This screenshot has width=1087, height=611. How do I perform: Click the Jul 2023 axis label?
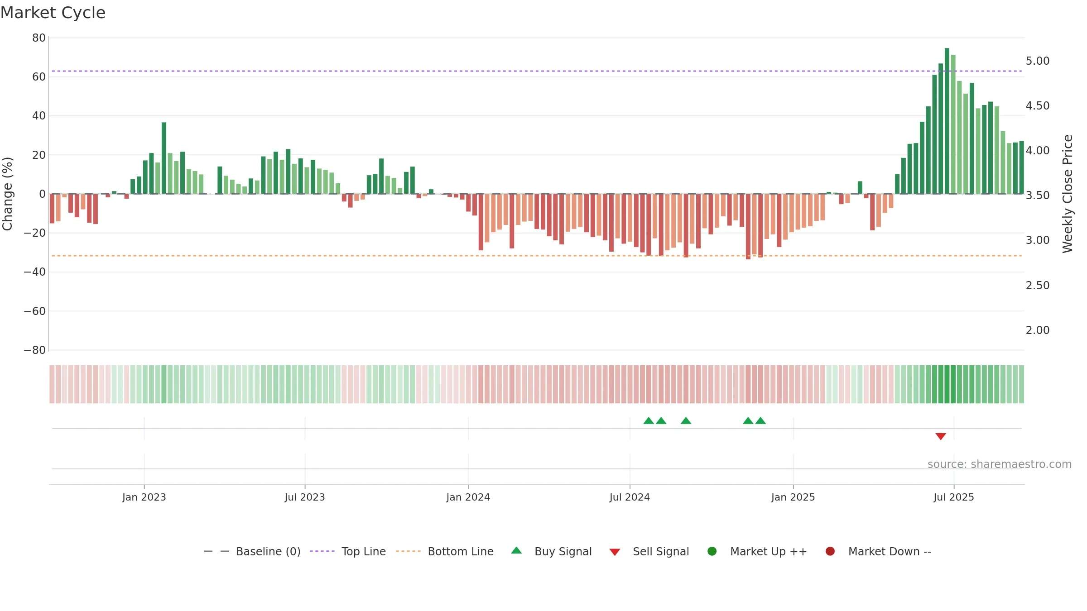click(305, 497)
